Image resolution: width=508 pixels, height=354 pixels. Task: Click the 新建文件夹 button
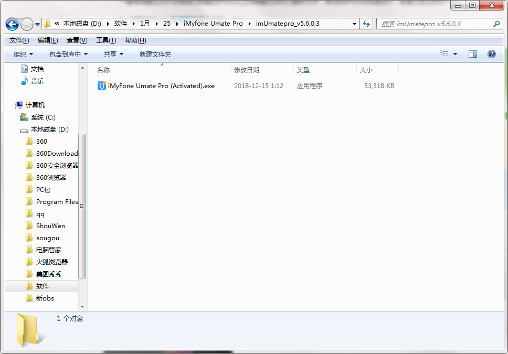pos(155,54)
